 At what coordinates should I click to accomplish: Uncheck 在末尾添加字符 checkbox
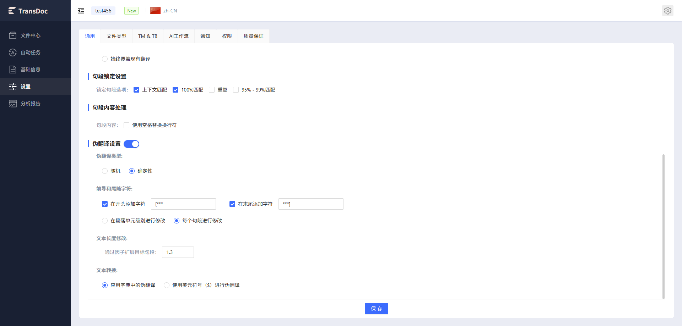tap(232, 204)
